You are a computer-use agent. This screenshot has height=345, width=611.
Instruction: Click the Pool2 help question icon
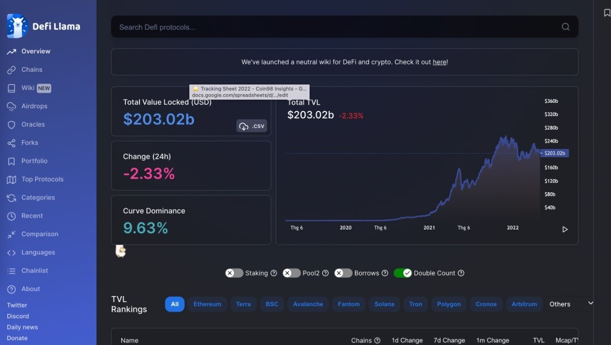tap(325, 273)
